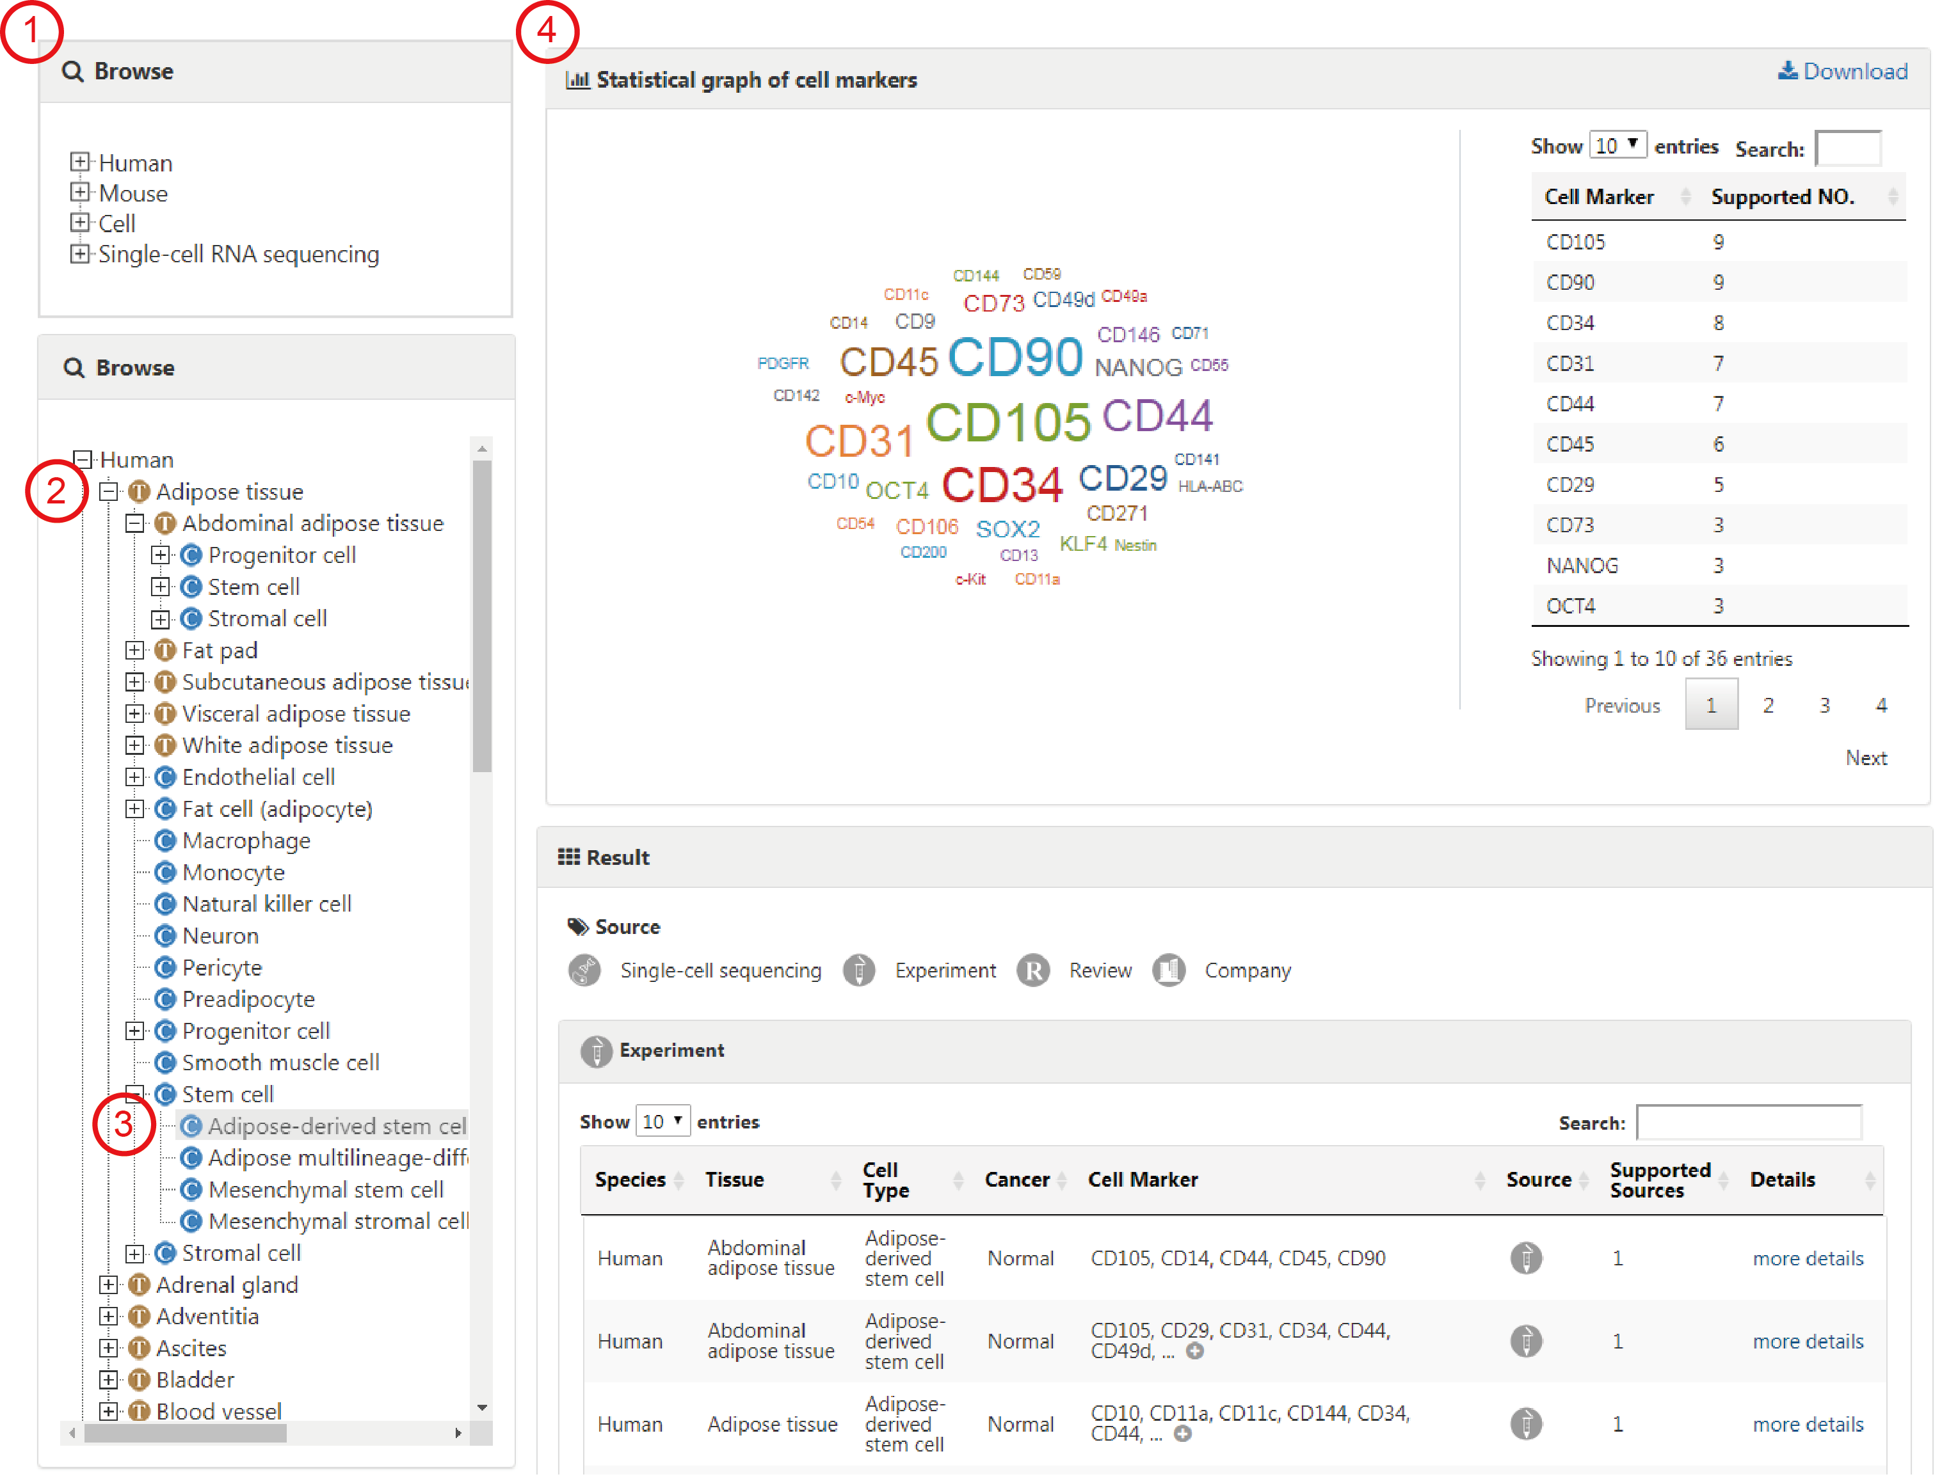Click the Company source icon

(1169, 971)
